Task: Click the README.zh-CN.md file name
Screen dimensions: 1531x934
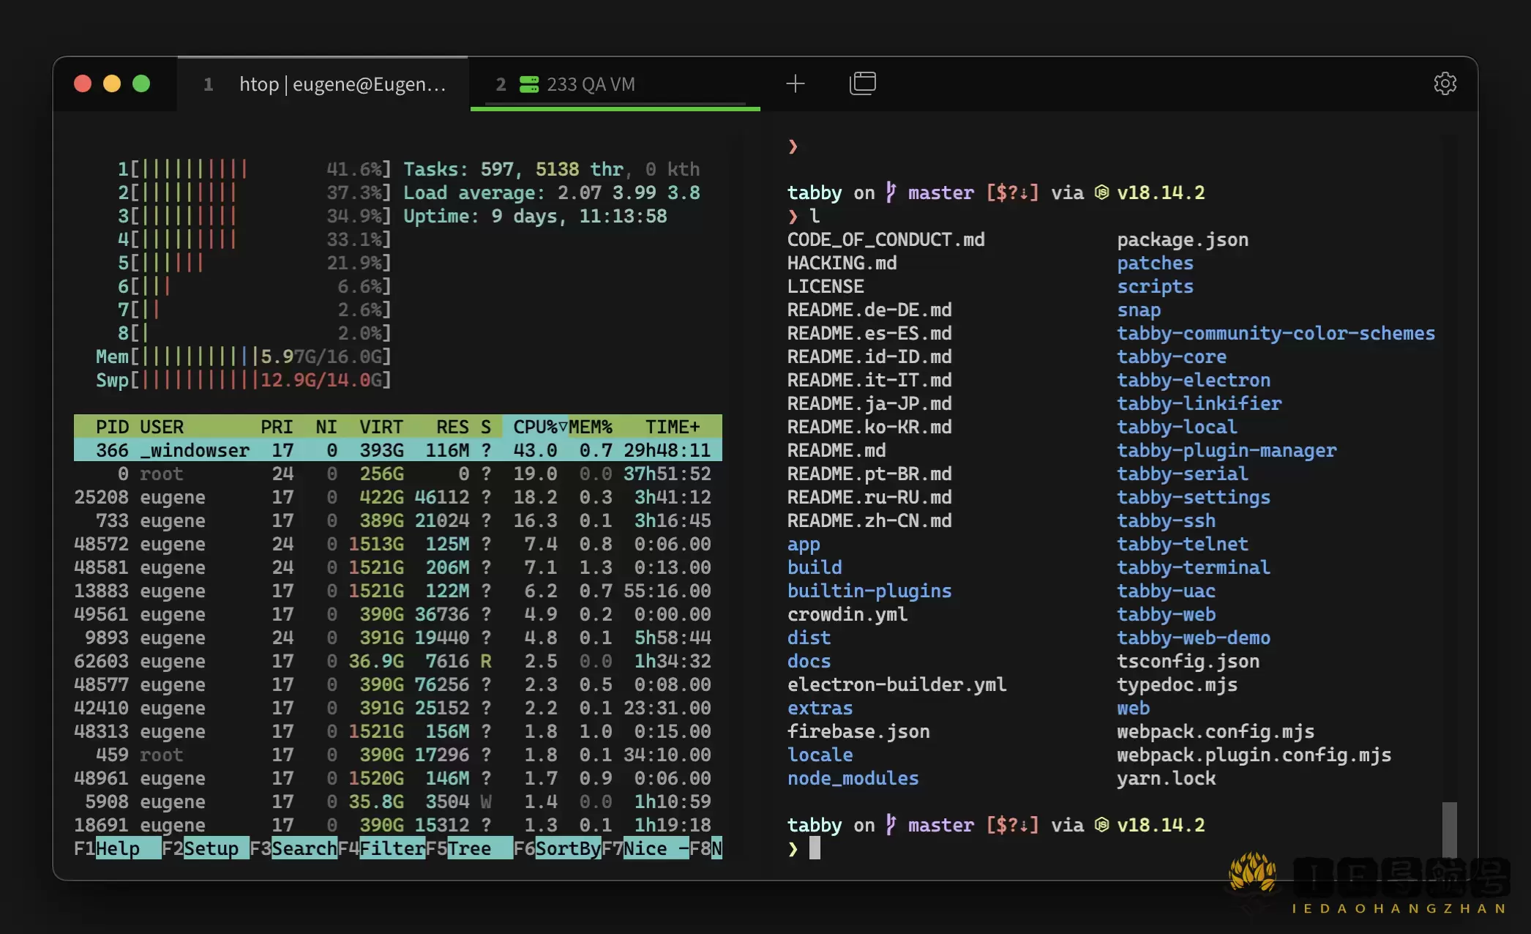Action: (869, 520)
